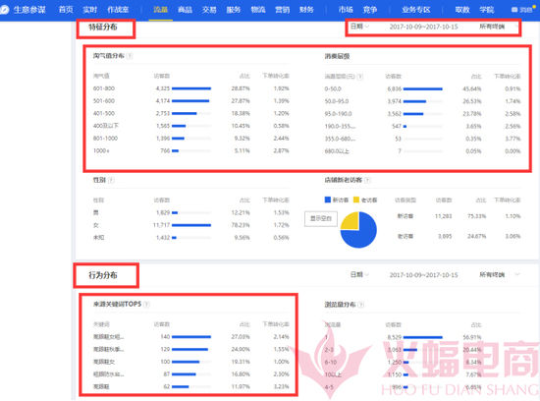
Task: Click the 显示空白 button
Action: click(321, 219)
